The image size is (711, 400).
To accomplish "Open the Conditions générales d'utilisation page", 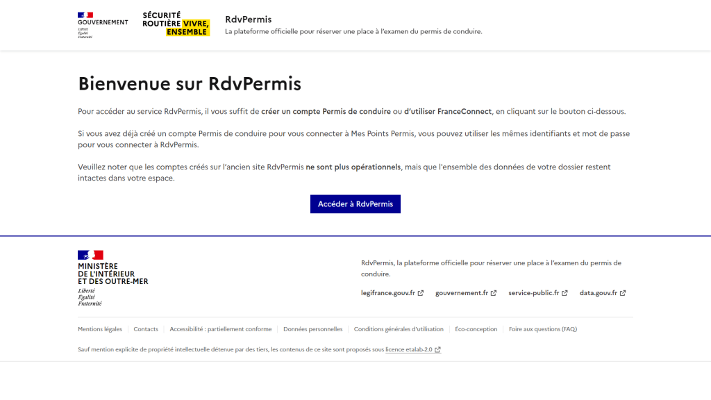I will [x=399, y=328].
